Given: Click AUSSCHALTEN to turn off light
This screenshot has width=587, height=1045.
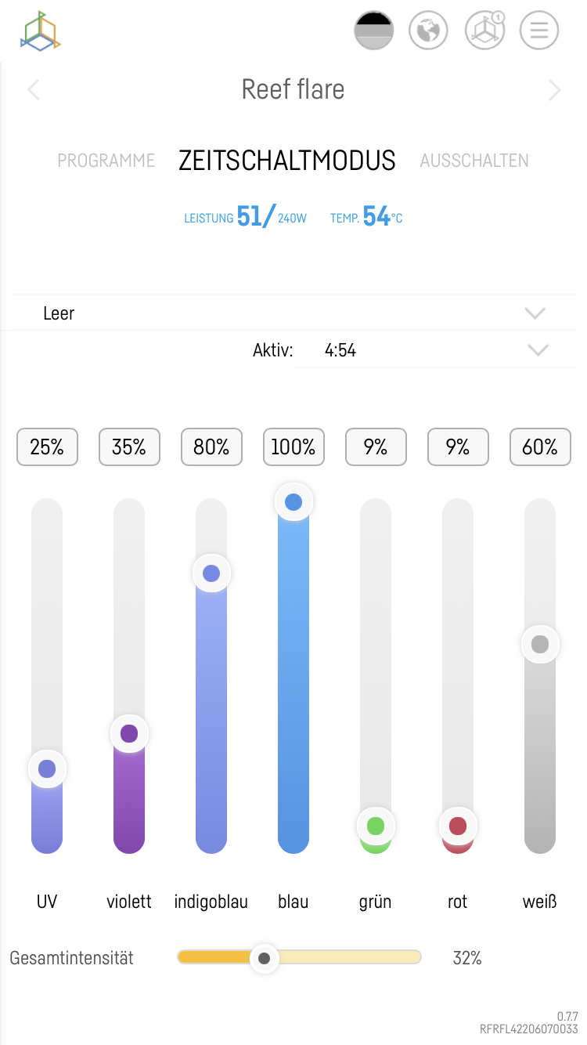Looking at the screenshot, I should pos(474,161).
